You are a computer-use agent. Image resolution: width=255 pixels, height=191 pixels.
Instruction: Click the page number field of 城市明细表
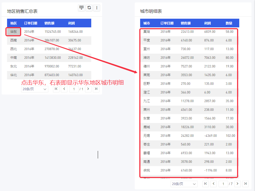pyautogui.click(x=223, y=184)
